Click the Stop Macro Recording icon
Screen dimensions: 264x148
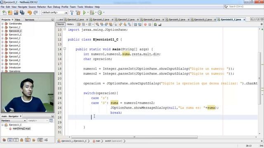coord(150,25)
